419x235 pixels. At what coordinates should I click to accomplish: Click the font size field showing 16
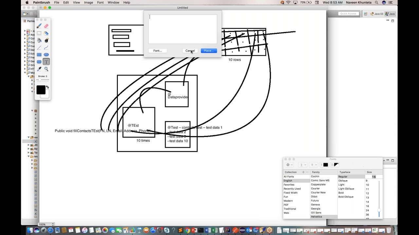coord(373,177)
